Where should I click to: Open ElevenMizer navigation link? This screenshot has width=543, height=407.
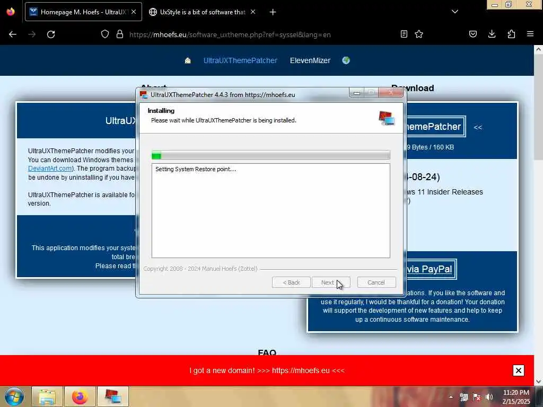(x=310, y=60)
